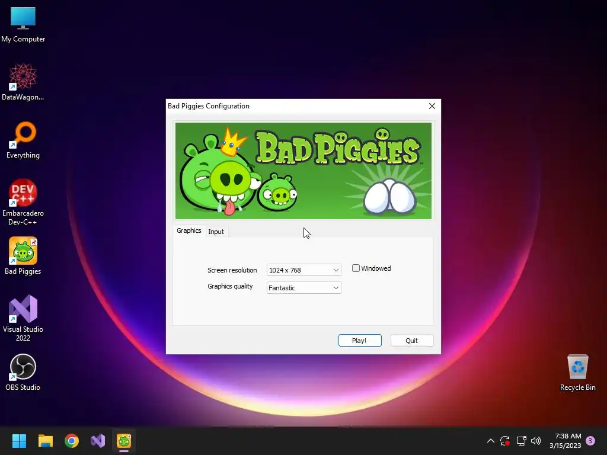Open File Explorer from the taskbar
Viewport: 607px width, 455px height.
tap(45, 441)
